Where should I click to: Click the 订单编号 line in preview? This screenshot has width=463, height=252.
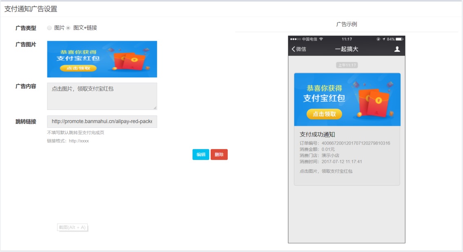point(345,143)
